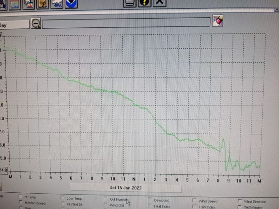The height and width of the screenshot is (209, 279).
Task: Click the zoom out magnifier icon
Action: click(36, 23)
